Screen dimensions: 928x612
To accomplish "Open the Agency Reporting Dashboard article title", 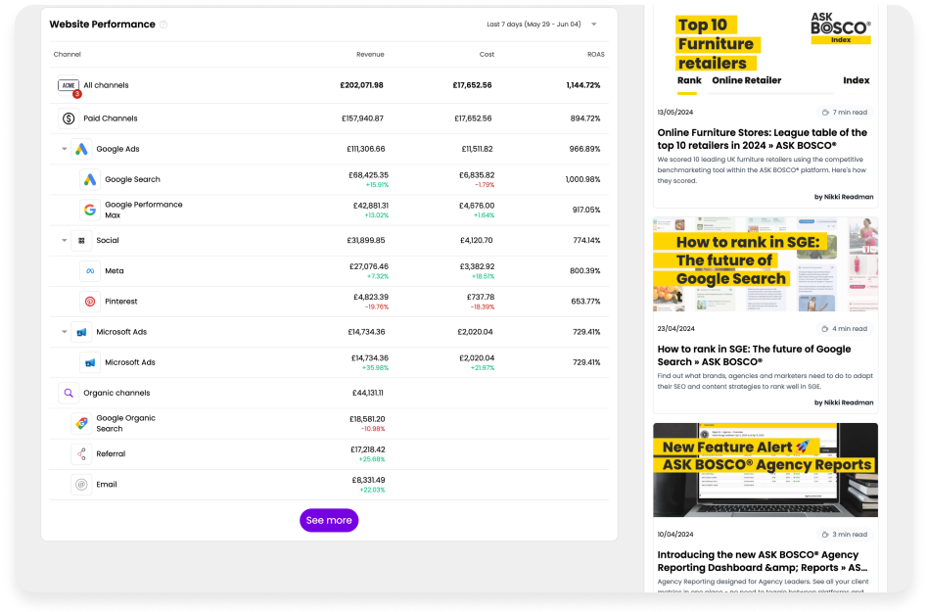I will (x=763, y=561).
